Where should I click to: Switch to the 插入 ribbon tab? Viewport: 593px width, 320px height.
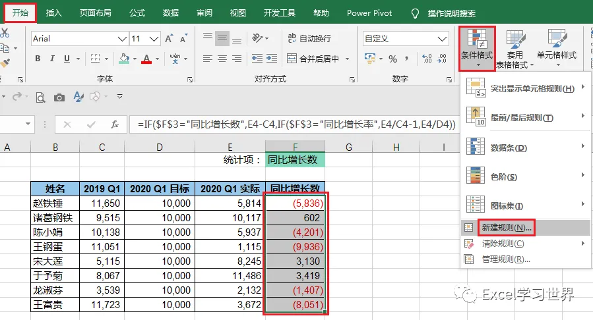[53, 13]
